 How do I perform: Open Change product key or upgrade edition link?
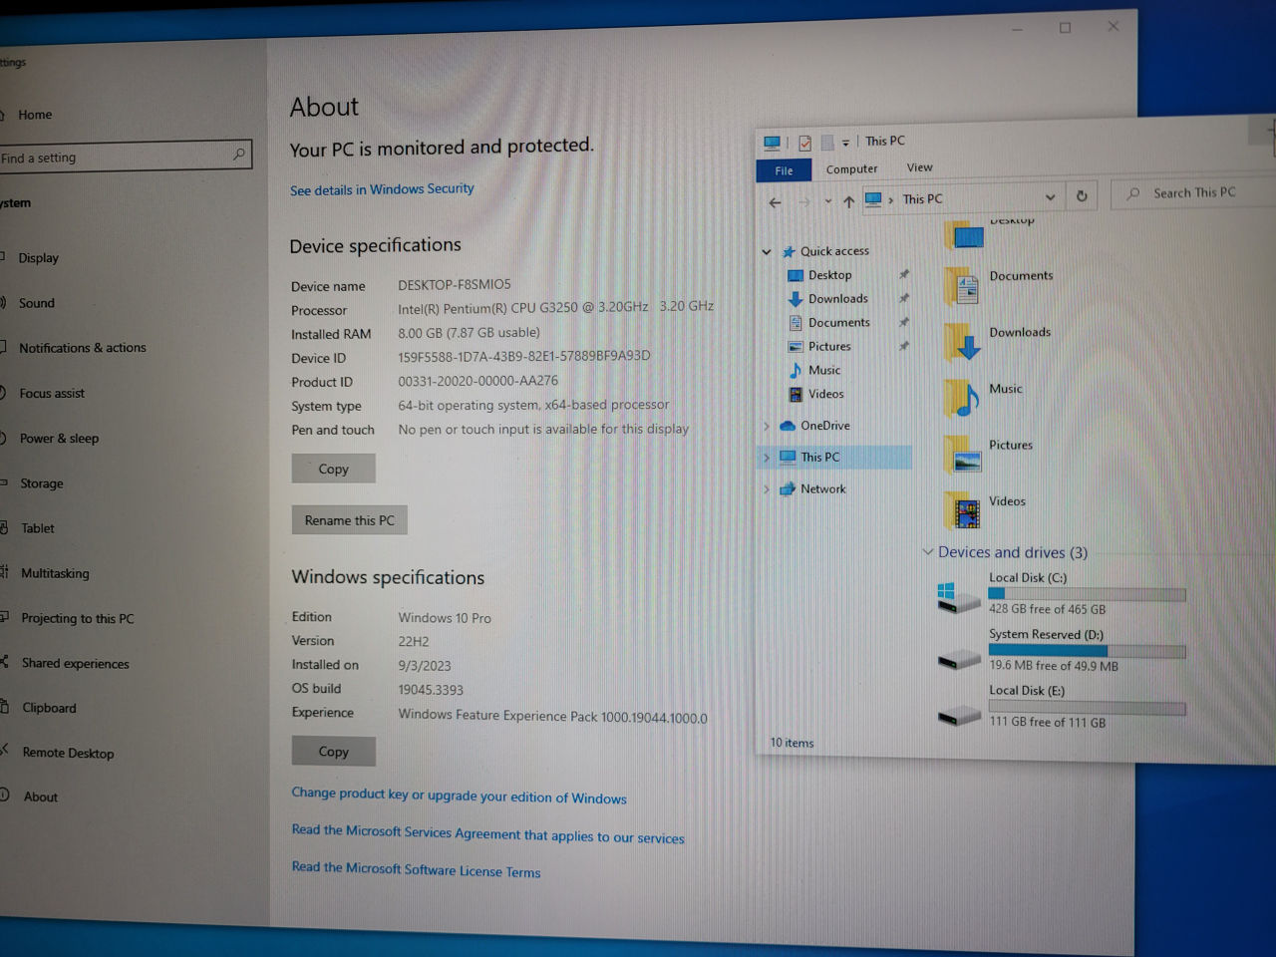459,796
